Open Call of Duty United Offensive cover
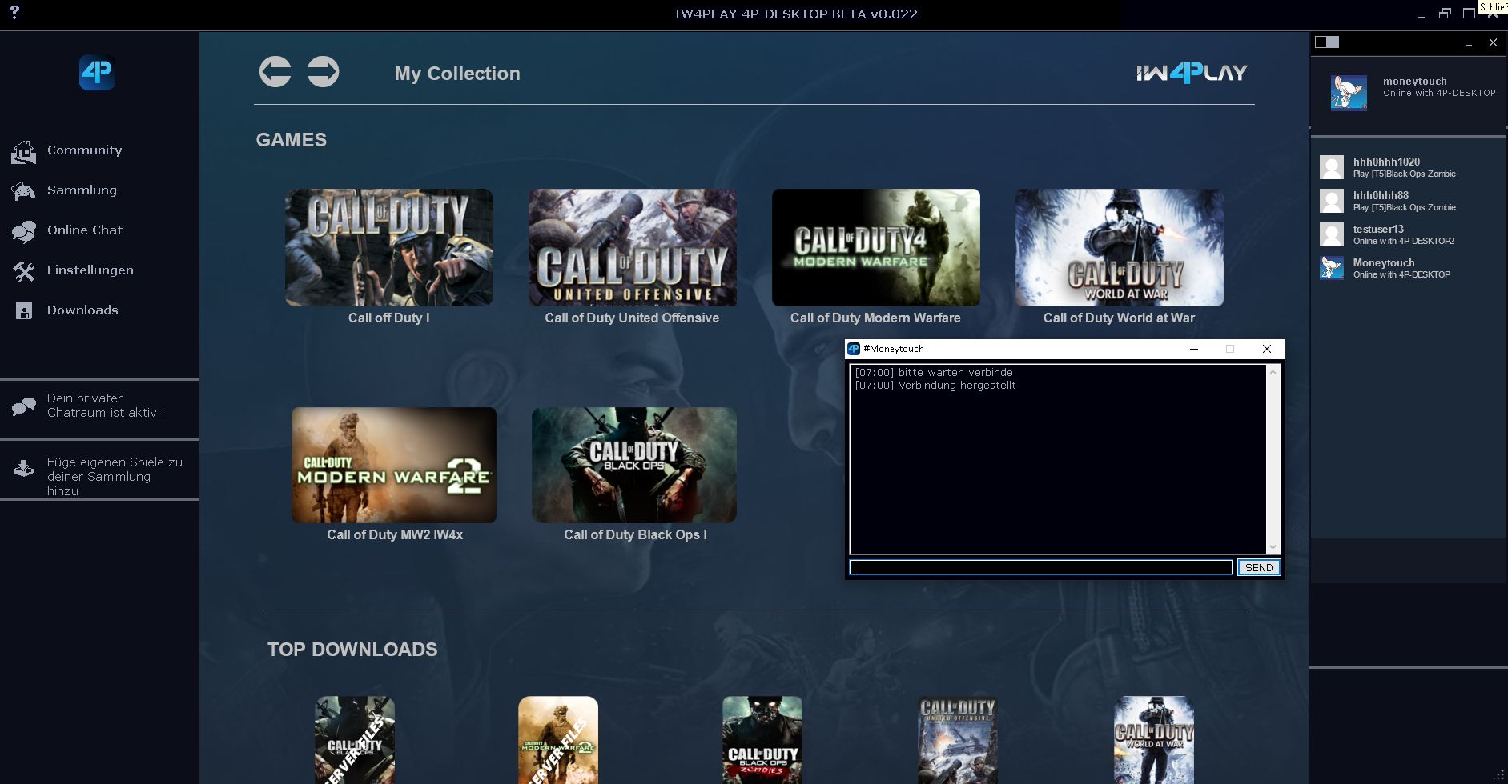1508x784 pixels. click(633, 247)
